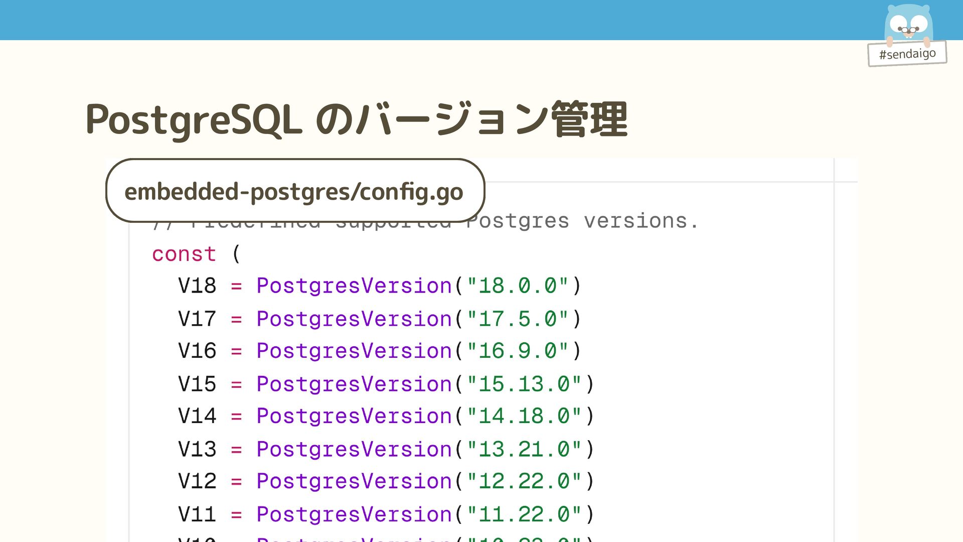Click the V18 constant name
The height and width of the screenshot is (542, 963).
pyautogui.click(x=197, y=286)
